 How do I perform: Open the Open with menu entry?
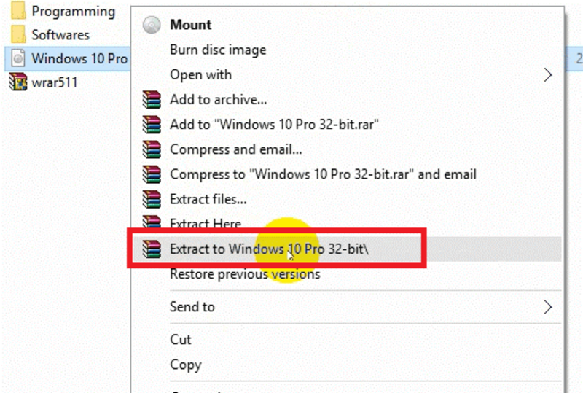pos(201,75)
